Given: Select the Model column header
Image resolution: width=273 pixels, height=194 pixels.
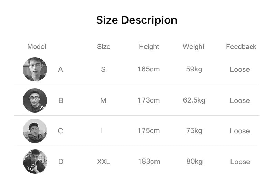Looking at the screenshot, I should point(37,47).
